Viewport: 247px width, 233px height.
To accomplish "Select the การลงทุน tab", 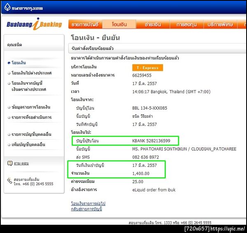I will 186,24.
